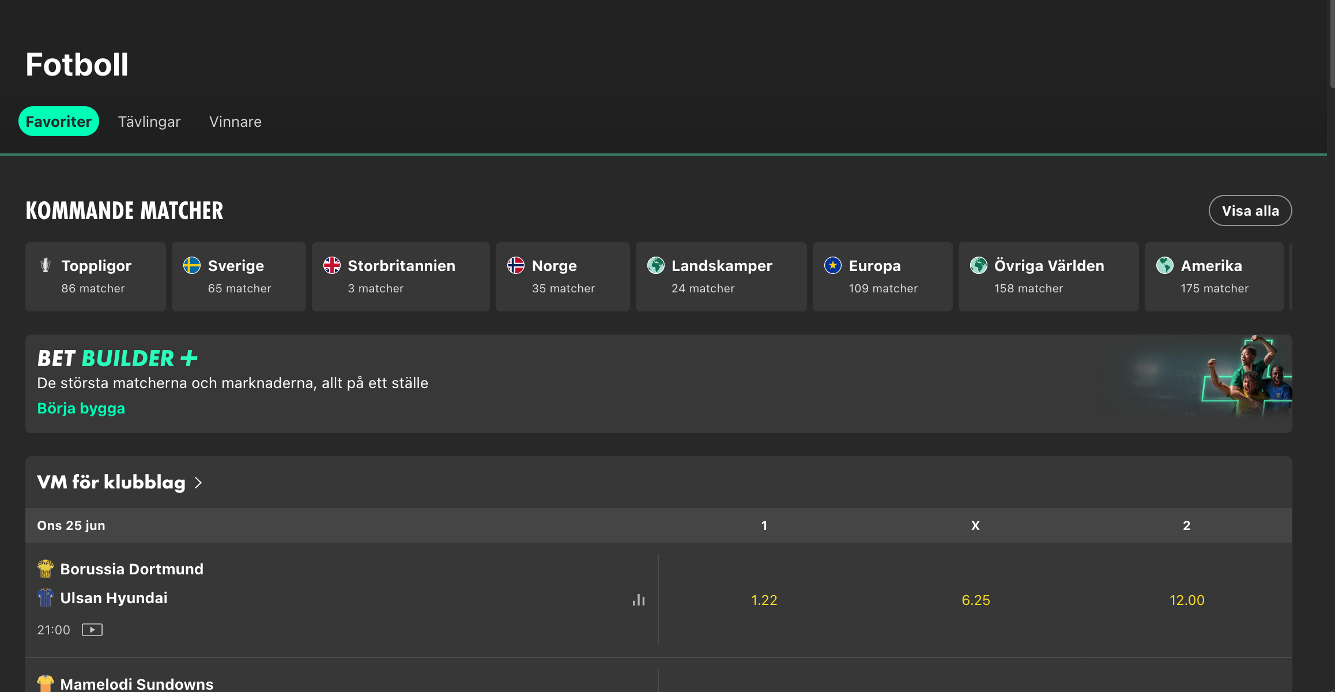Select odds 12.00 for Ulsan Hyundai
Image resolution: width=1335 pixels, height=692 pixels.
tap(1187, 600)
